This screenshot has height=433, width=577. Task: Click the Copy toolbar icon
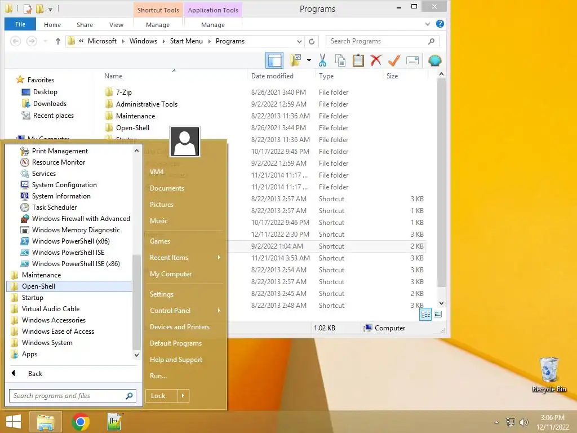(340, 60)
